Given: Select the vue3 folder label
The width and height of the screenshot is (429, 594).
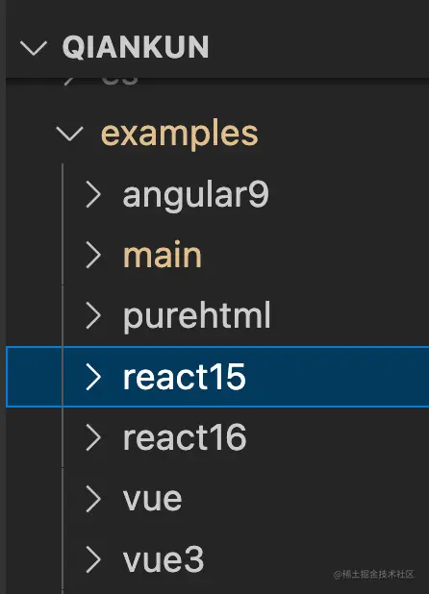Looking at the screenshot, I should pos(164,559).
